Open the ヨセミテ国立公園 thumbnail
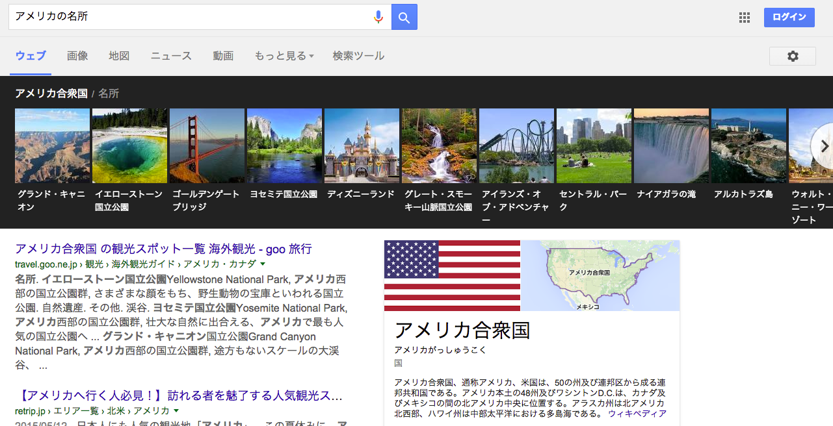This screenshot has width=833, height=426. coord(284,145)
